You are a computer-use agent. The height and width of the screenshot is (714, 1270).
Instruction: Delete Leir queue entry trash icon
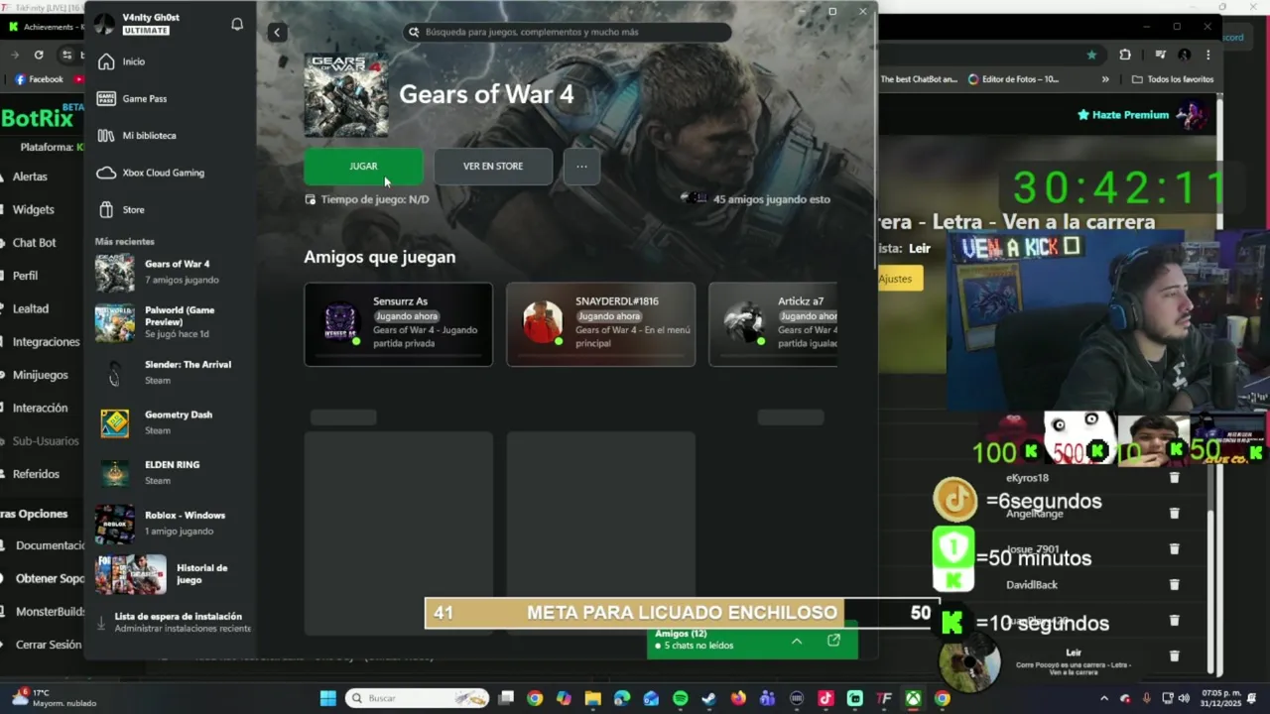[x=1174, y=655]
